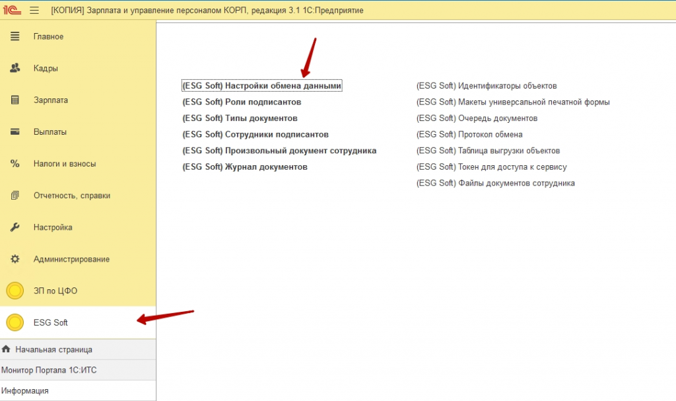Switch to Монитор Портала 1С:ИТС tab
The image size is (676, 401).
point(78,370)
